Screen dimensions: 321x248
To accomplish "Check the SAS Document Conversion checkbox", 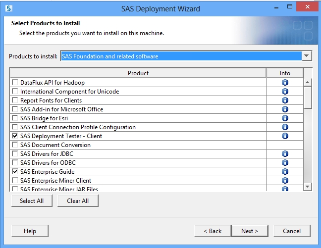I will point(15,145).
